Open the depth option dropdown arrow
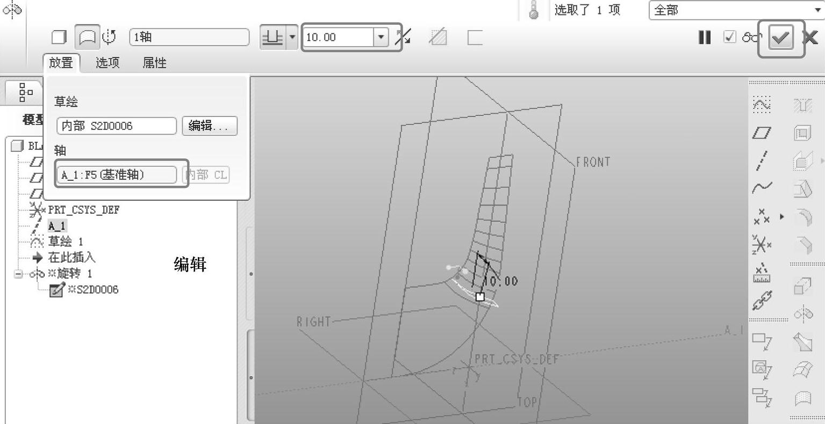 (292, 38)
